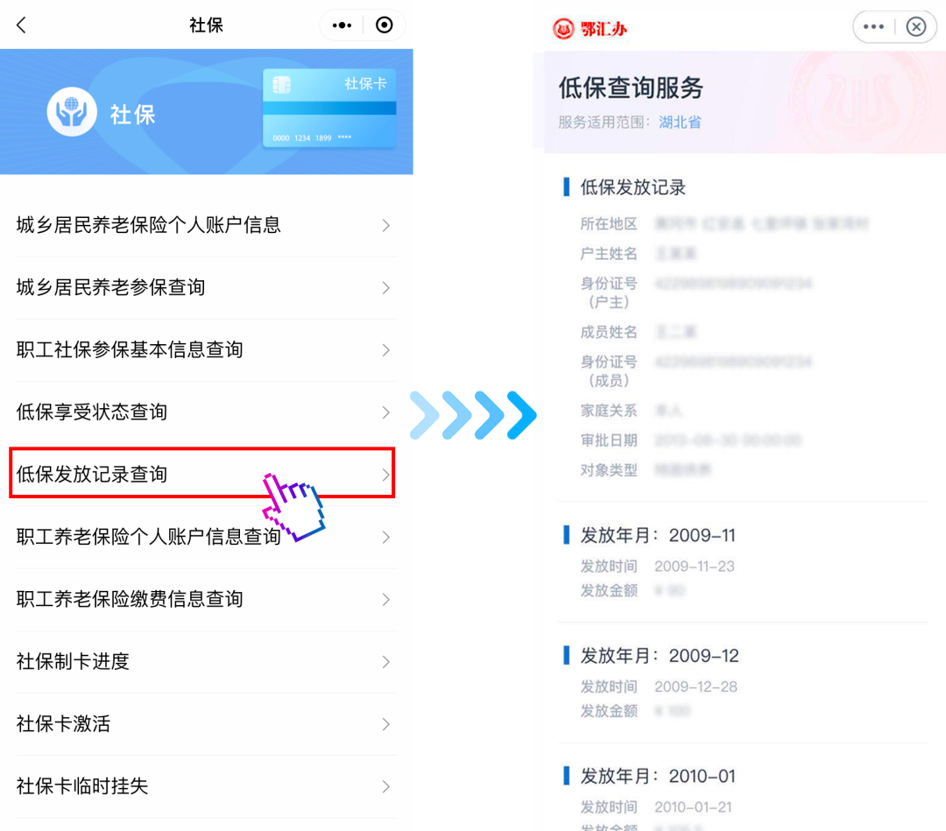The image size is (946, 831).
Task: Open the three-dot menu next to 鄂汇办
Action: click(x=873, y=26)
